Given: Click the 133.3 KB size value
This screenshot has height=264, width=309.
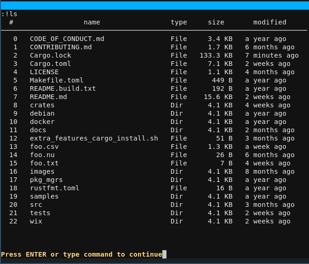Looking at the screenshot, I should [216, 55].
